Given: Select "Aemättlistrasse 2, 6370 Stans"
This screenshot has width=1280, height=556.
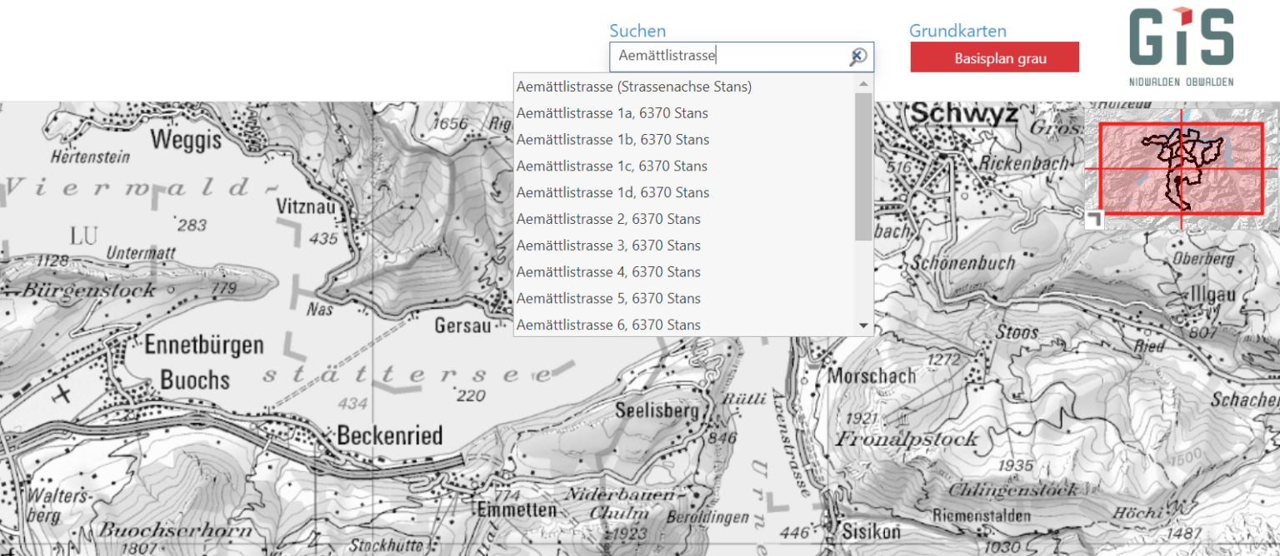Looking at the screenshot, I should tap(608, 218).
